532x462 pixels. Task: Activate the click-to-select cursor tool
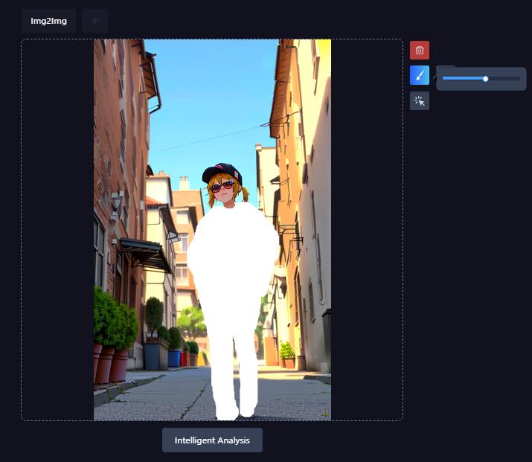420,101
